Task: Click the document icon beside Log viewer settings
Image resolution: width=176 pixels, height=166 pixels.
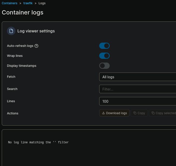Action: tap(11, 31)
